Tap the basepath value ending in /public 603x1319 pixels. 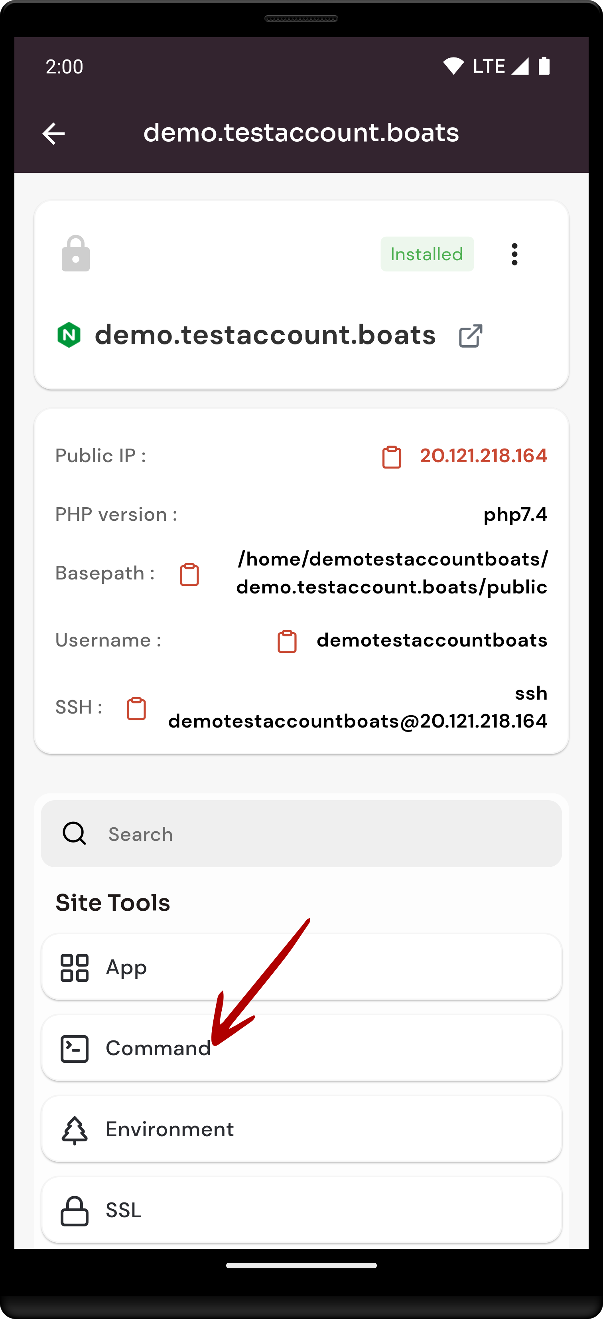pyautogui.click(x=392, y=573)
